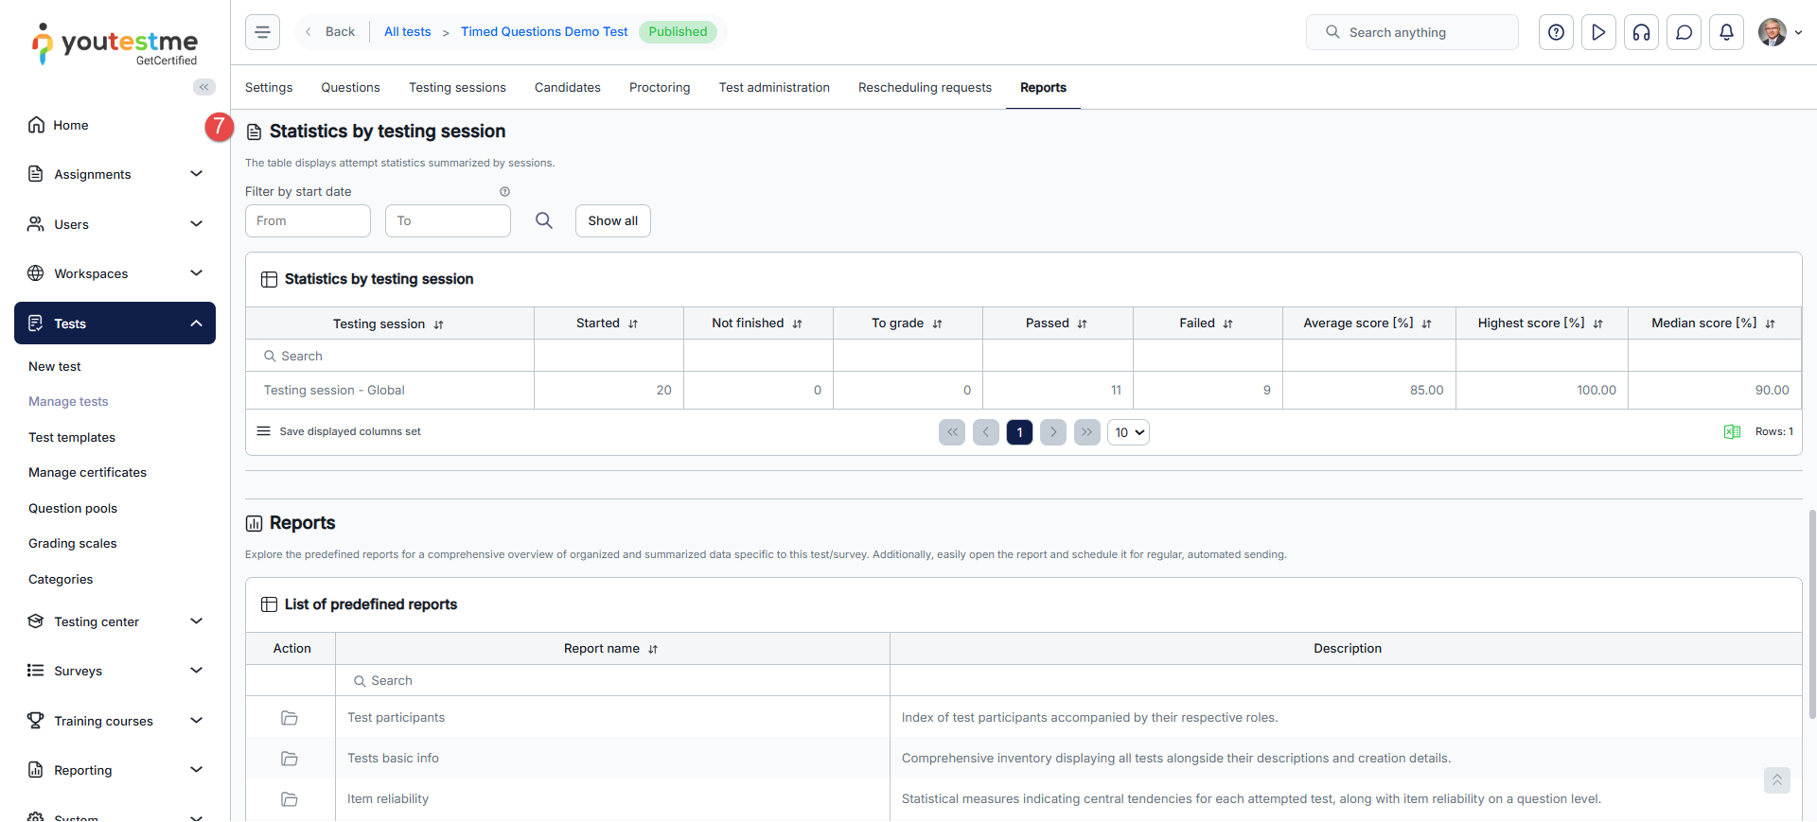Open the headphones support icon
The height and width of the screenshot is (822, 1817).
1641,32
